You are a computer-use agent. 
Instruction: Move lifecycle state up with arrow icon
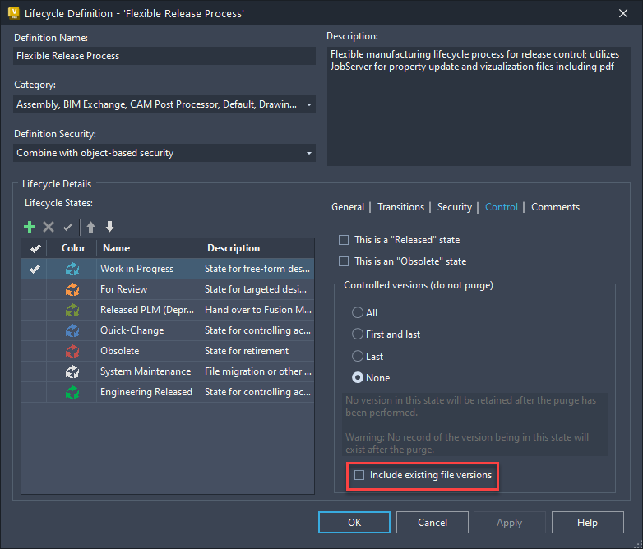click(x=90, y=227)
